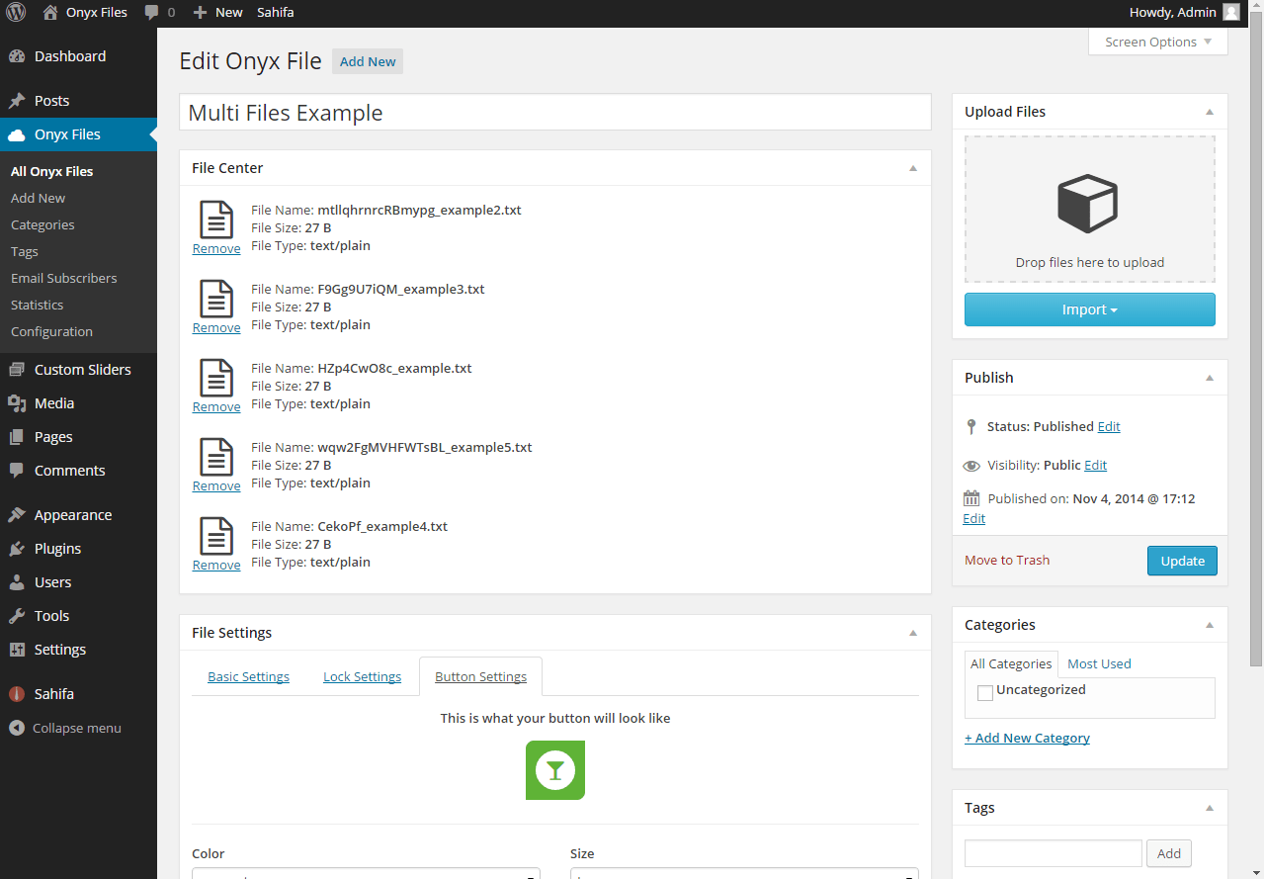Click inside the Tags input field

(x=1053, y=852)
